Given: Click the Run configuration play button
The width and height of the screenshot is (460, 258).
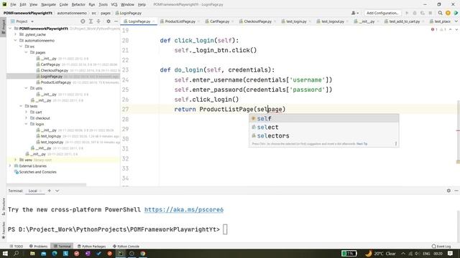Looking at the screenshot, I should point(407,13).
